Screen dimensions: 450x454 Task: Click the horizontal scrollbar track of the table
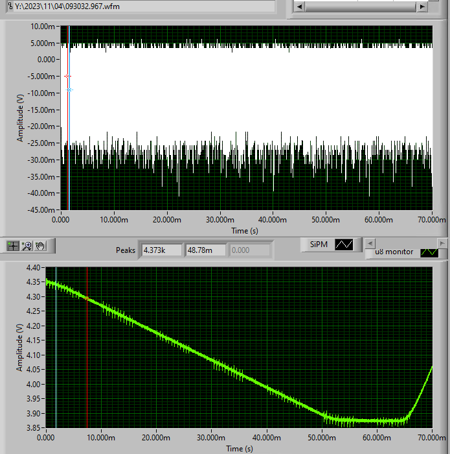click(x=361, y=6)
